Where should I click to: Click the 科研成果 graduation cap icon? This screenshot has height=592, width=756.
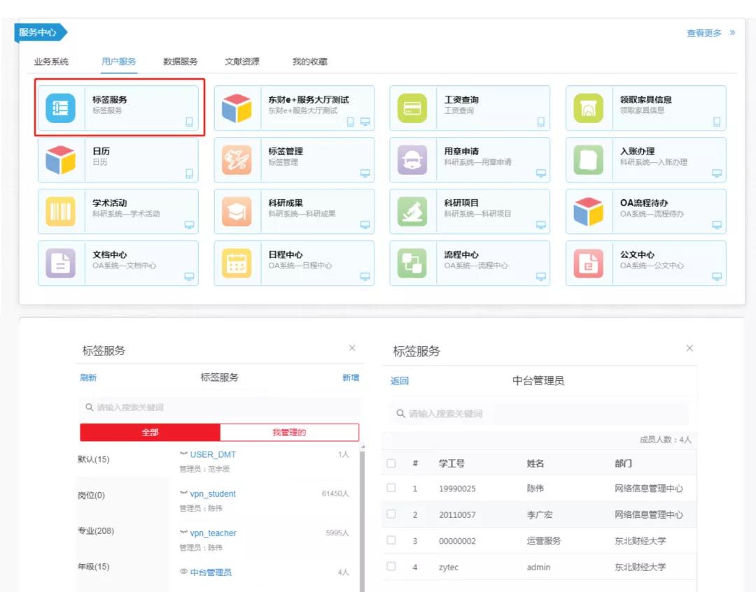point(236,212)
